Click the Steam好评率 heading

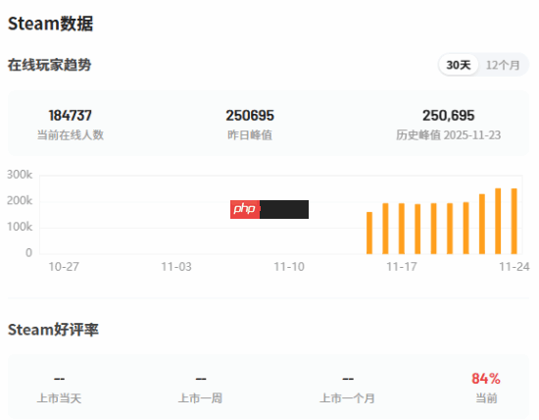pos(53,330)
